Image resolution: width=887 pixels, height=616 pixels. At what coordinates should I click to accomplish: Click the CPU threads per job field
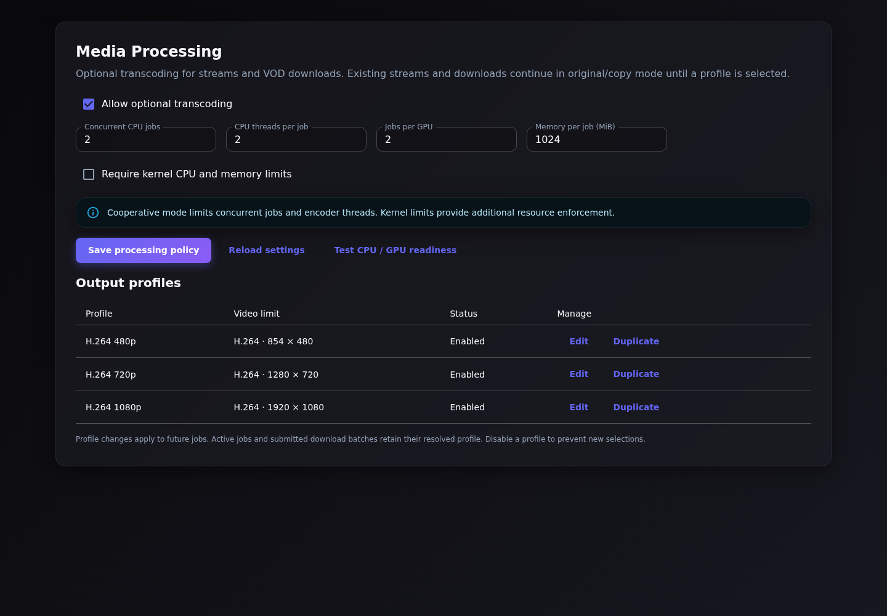tap(296, 139)
